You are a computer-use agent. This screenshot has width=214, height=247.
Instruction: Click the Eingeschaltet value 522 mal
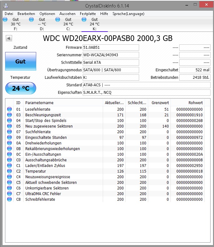pyautogui.click(x=195, y=70)
